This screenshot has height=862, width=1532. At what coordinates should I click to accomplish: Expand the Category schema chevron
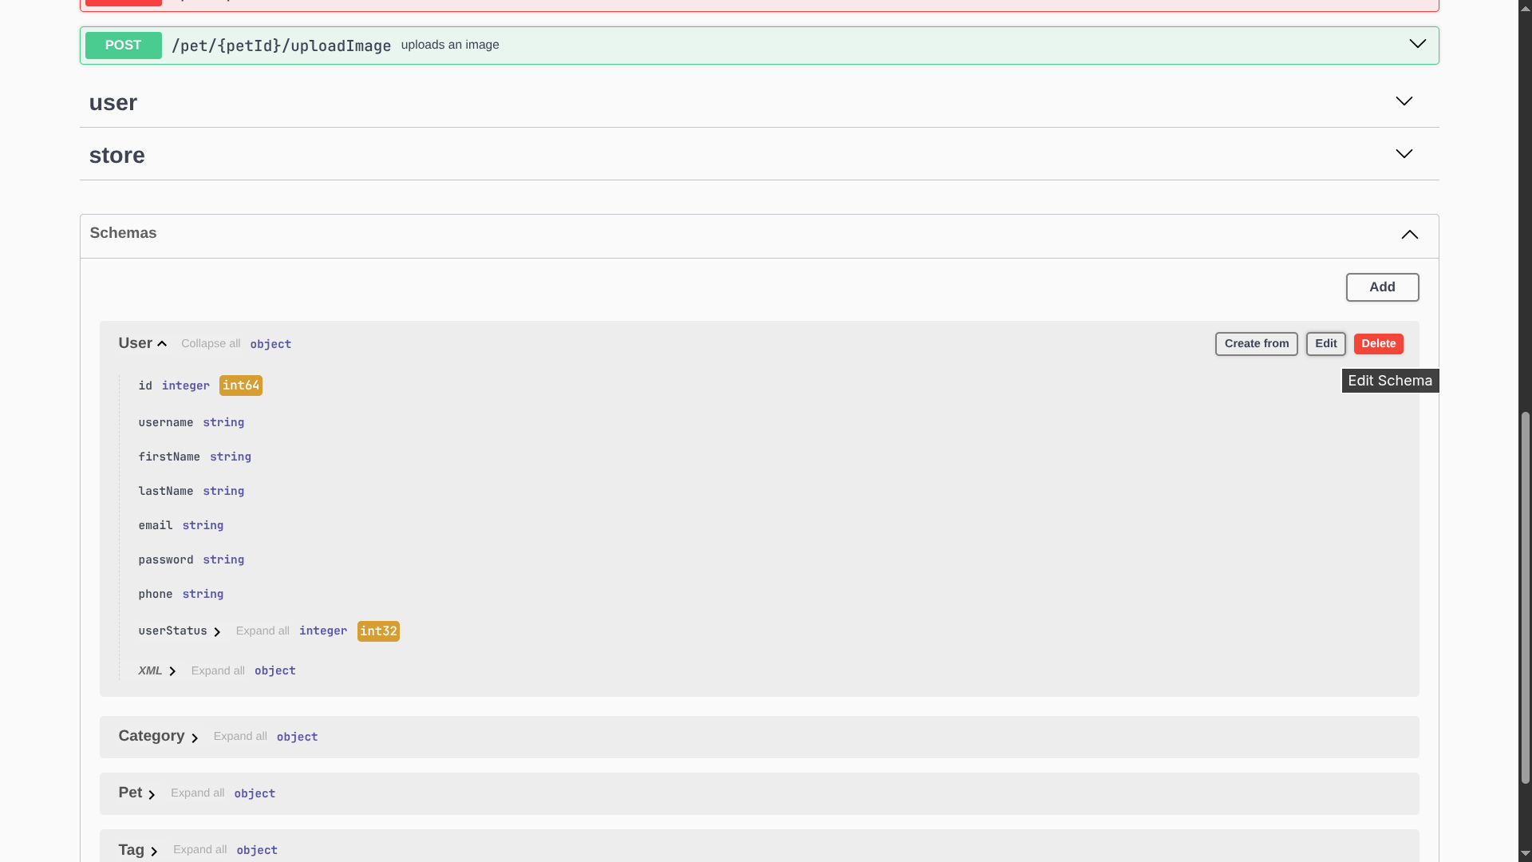coord(195,737)
